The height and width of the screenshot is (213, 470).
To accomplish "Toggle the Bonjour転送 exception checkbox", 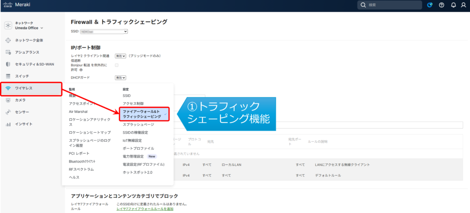I will [x=117, y=65].
